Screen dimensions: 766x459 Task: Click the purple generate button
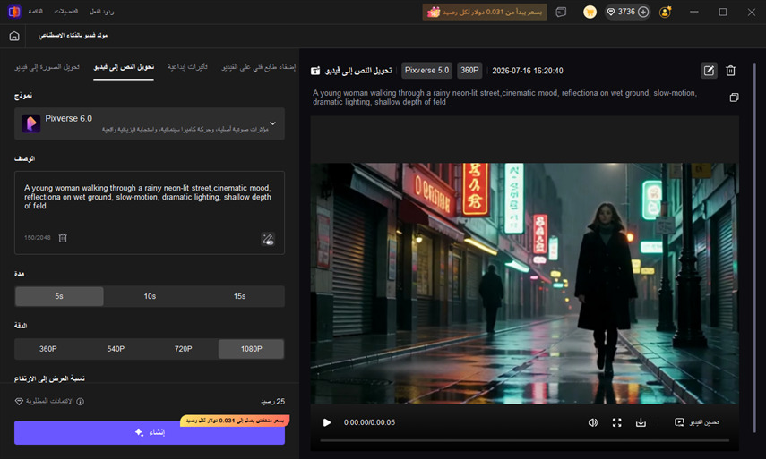click(150, 433)
